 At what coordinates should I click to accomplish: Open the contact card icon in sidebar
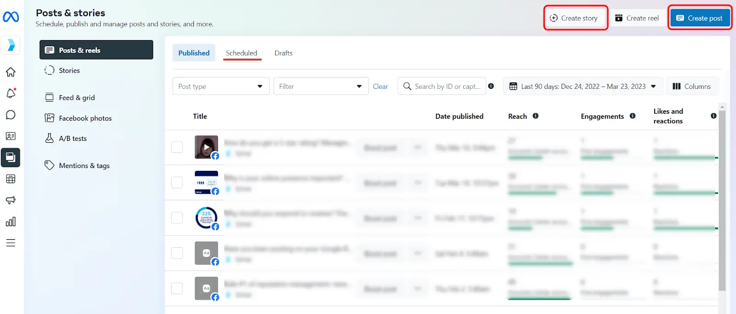11,136
